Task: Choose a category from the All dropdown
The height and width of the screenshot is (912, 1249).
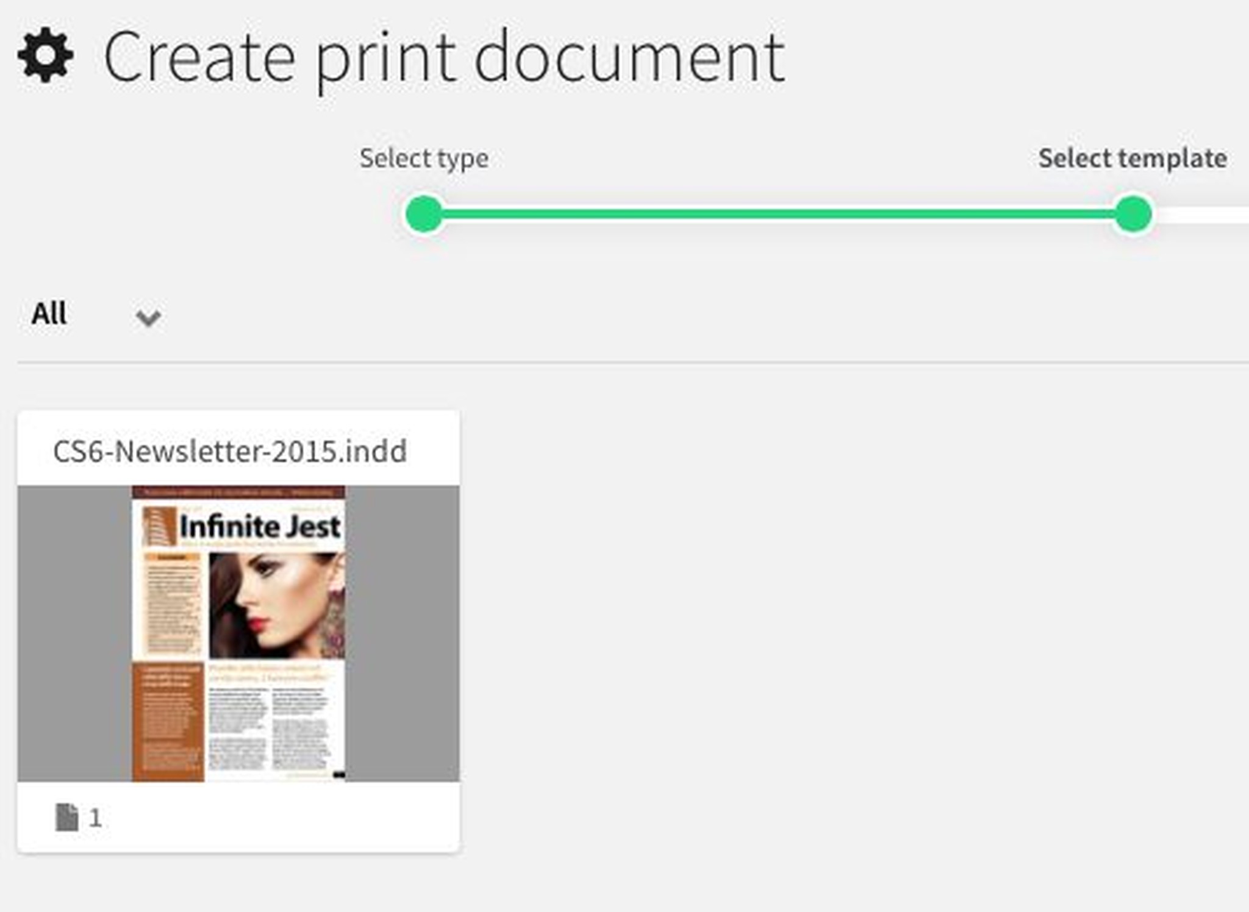Action: pyautogui.click(x=98, y=314)
